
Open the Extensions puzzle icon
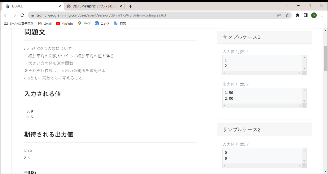click(x=297, y=15)
